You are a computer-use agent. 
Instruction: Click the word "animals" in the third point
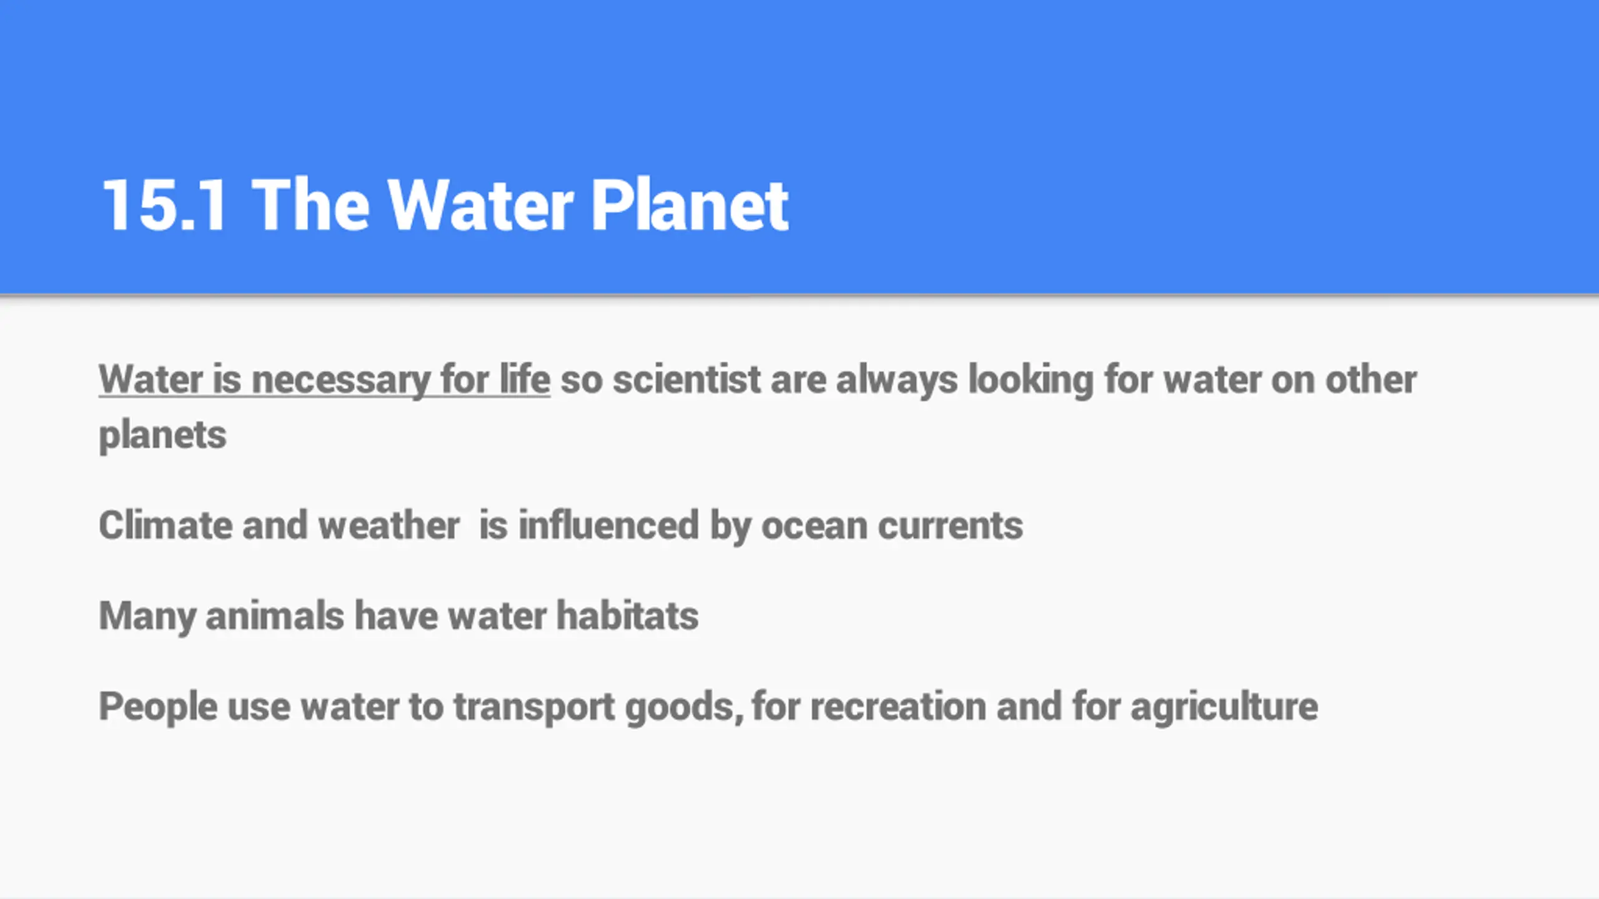(275, 616)
